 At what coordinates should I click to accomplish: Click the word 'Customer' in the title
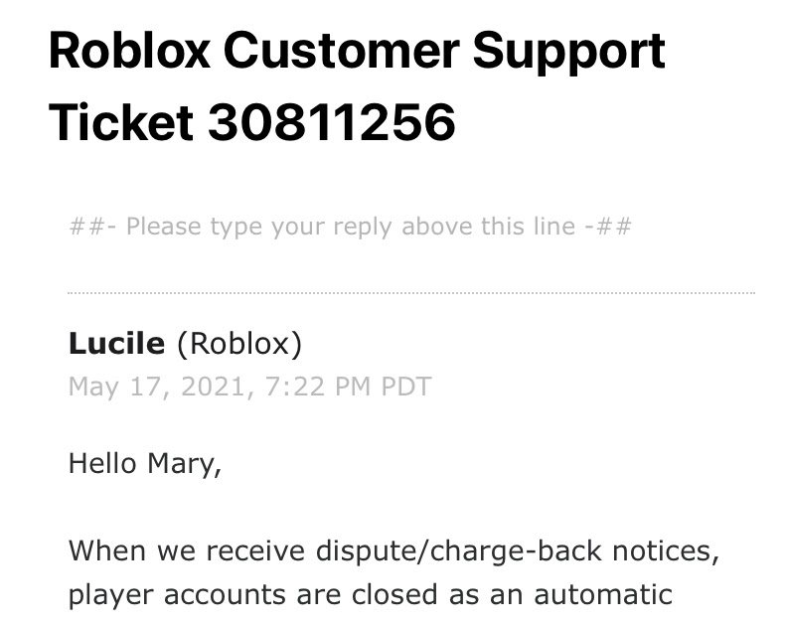[342, 51]
